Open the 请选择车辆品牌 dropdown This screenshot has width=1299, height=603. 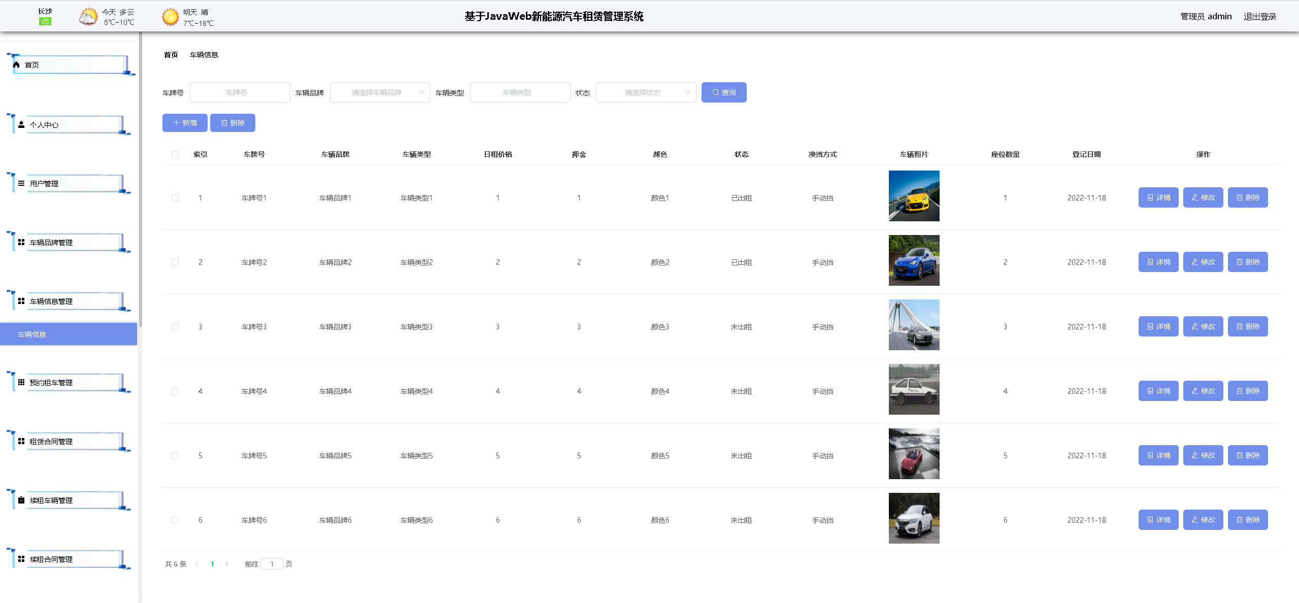(x=380, y=92)
